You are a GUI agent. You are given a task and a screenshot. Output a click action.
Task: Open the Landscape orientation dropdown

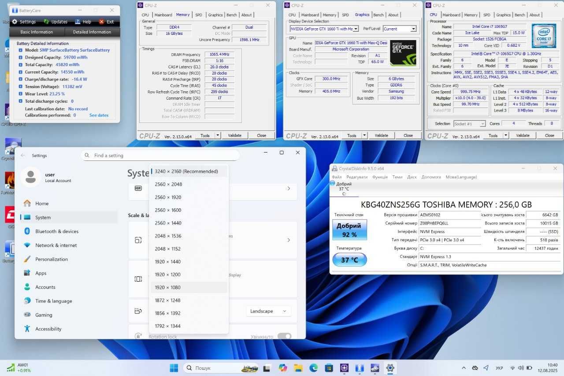click(x=268, y=311)
